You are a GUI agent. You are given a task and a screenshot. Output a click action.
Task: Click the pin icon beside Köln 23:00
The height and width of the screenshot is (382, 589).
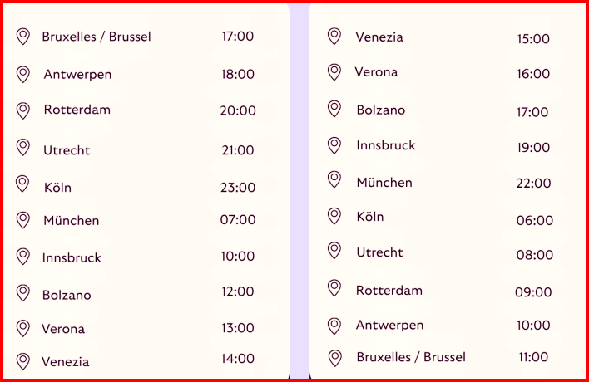[22, 184]
